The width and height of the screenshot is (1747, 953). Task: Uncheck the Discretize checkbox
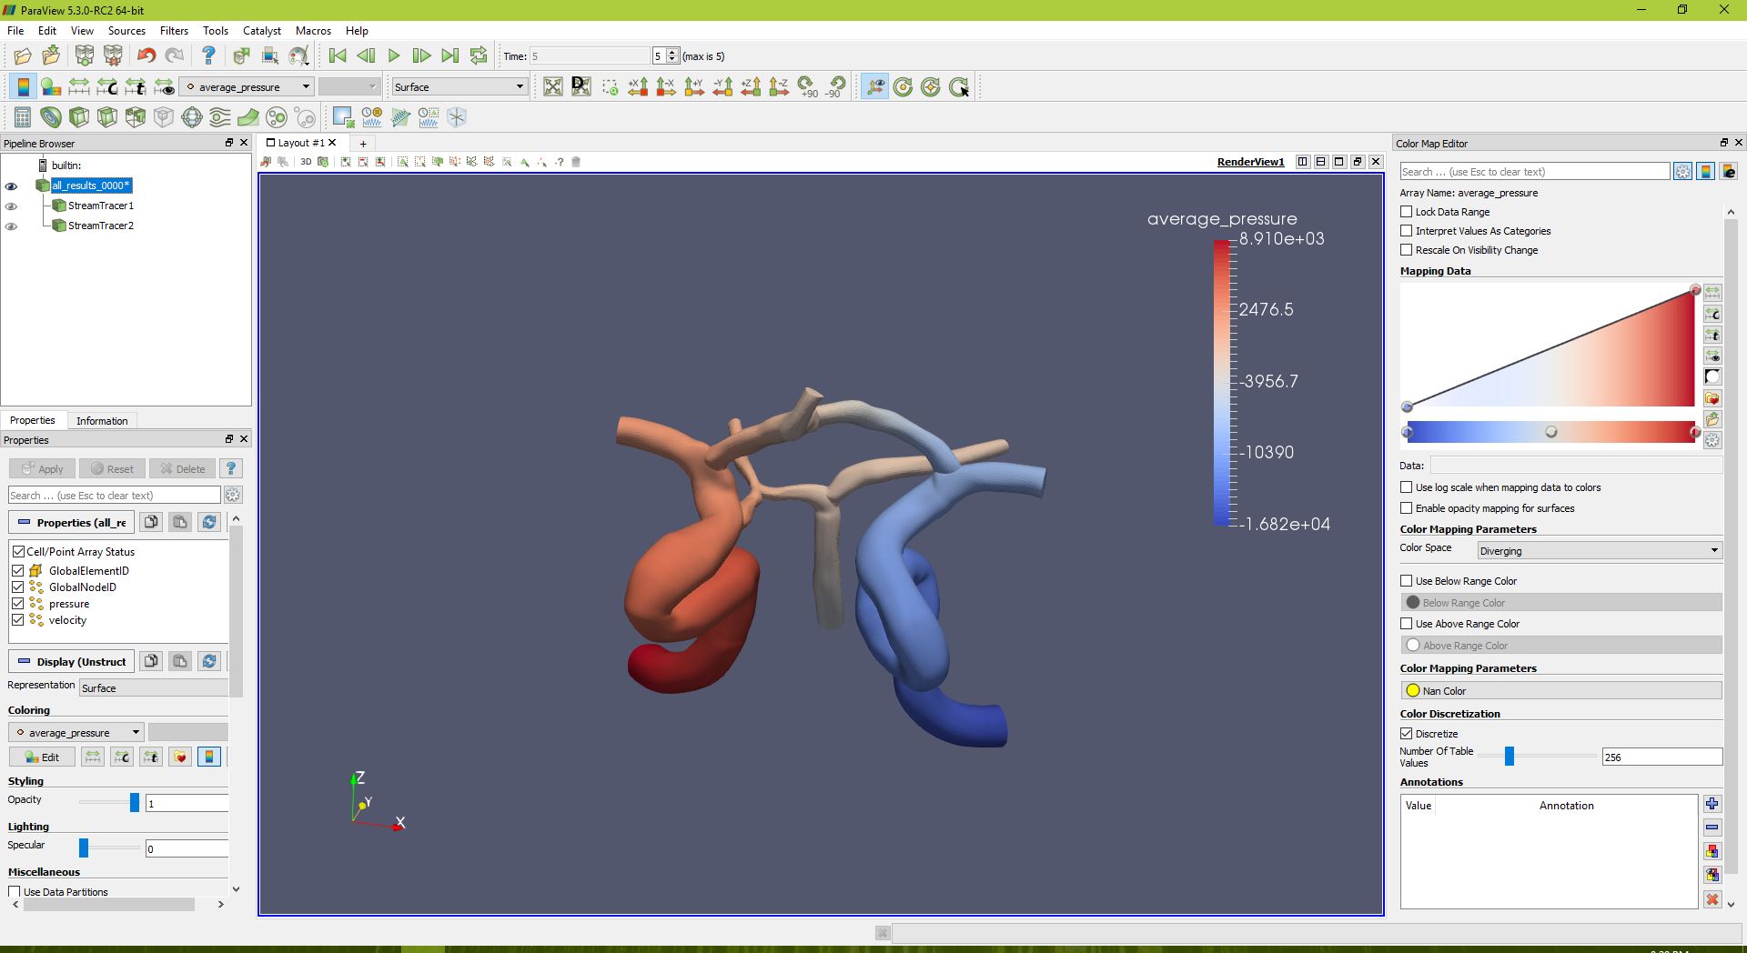pyautogui.click(x=1407, y=734)
